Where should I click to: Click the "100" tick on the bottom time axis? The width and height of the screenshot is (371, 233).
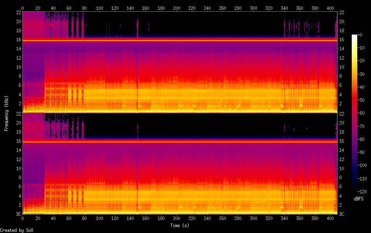[x=99, y=218]
